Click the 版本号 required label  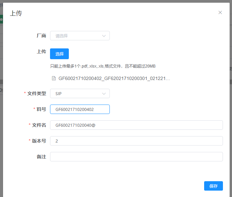(39, 141)
